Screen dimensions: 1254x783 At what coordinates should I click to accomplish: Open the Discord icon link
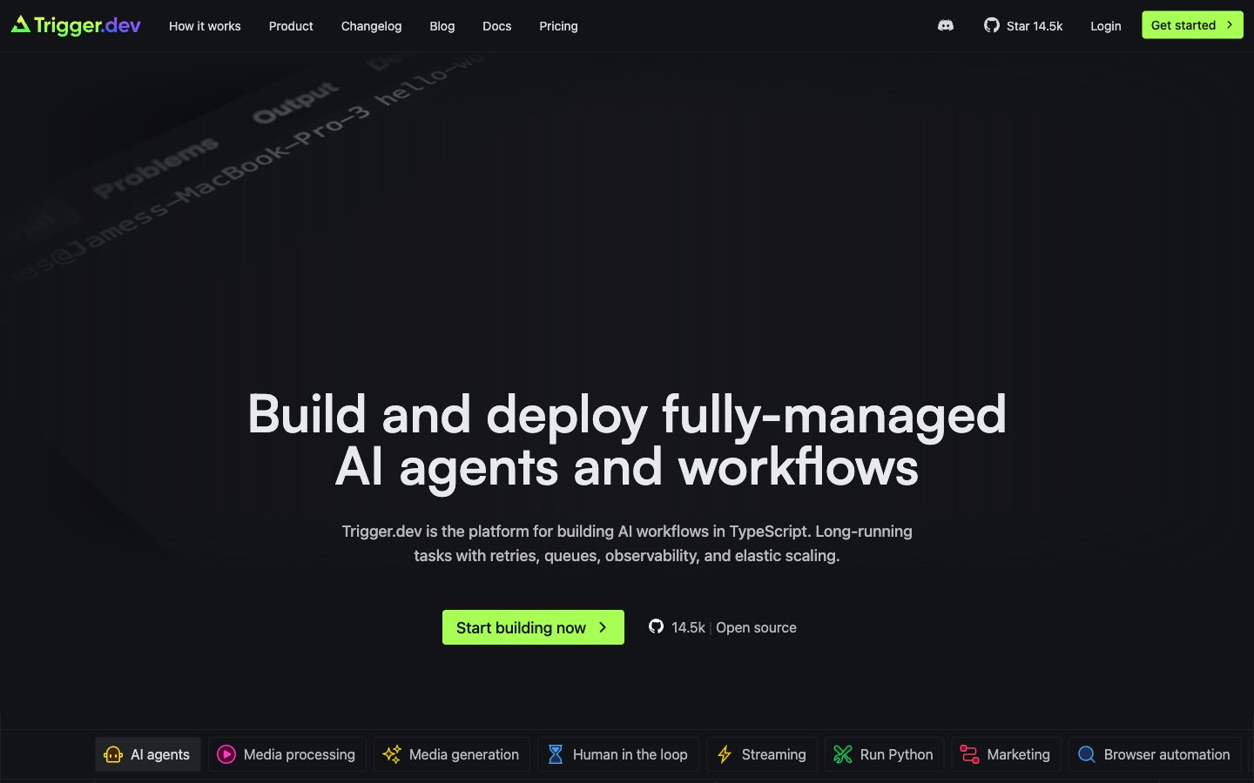click(945, 26)
